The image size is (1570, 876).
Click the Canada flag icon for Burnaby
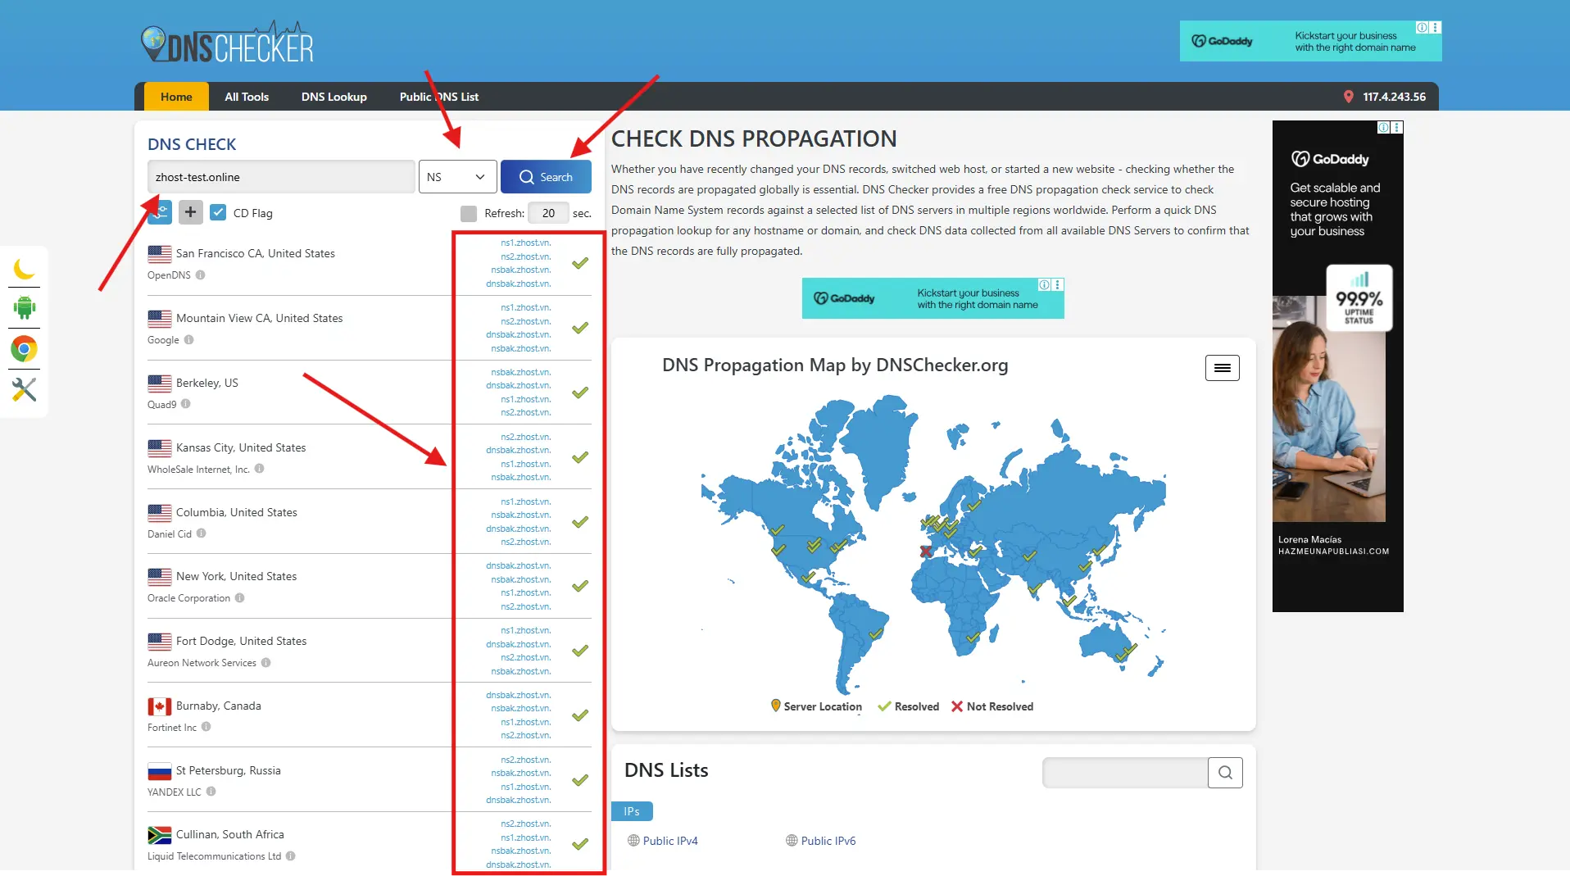point(160,706)
